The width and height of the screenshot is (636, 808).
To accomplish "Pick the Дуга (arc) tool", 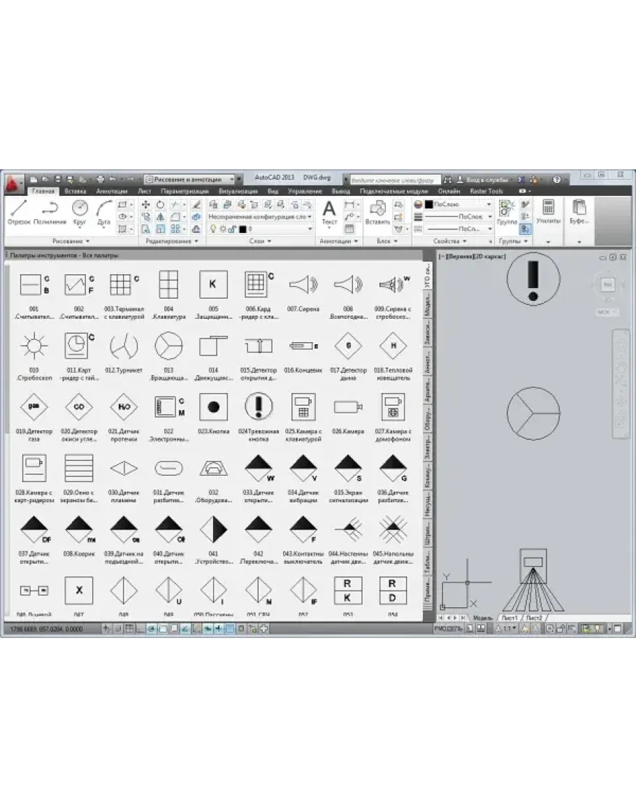I will pos(104,211).
